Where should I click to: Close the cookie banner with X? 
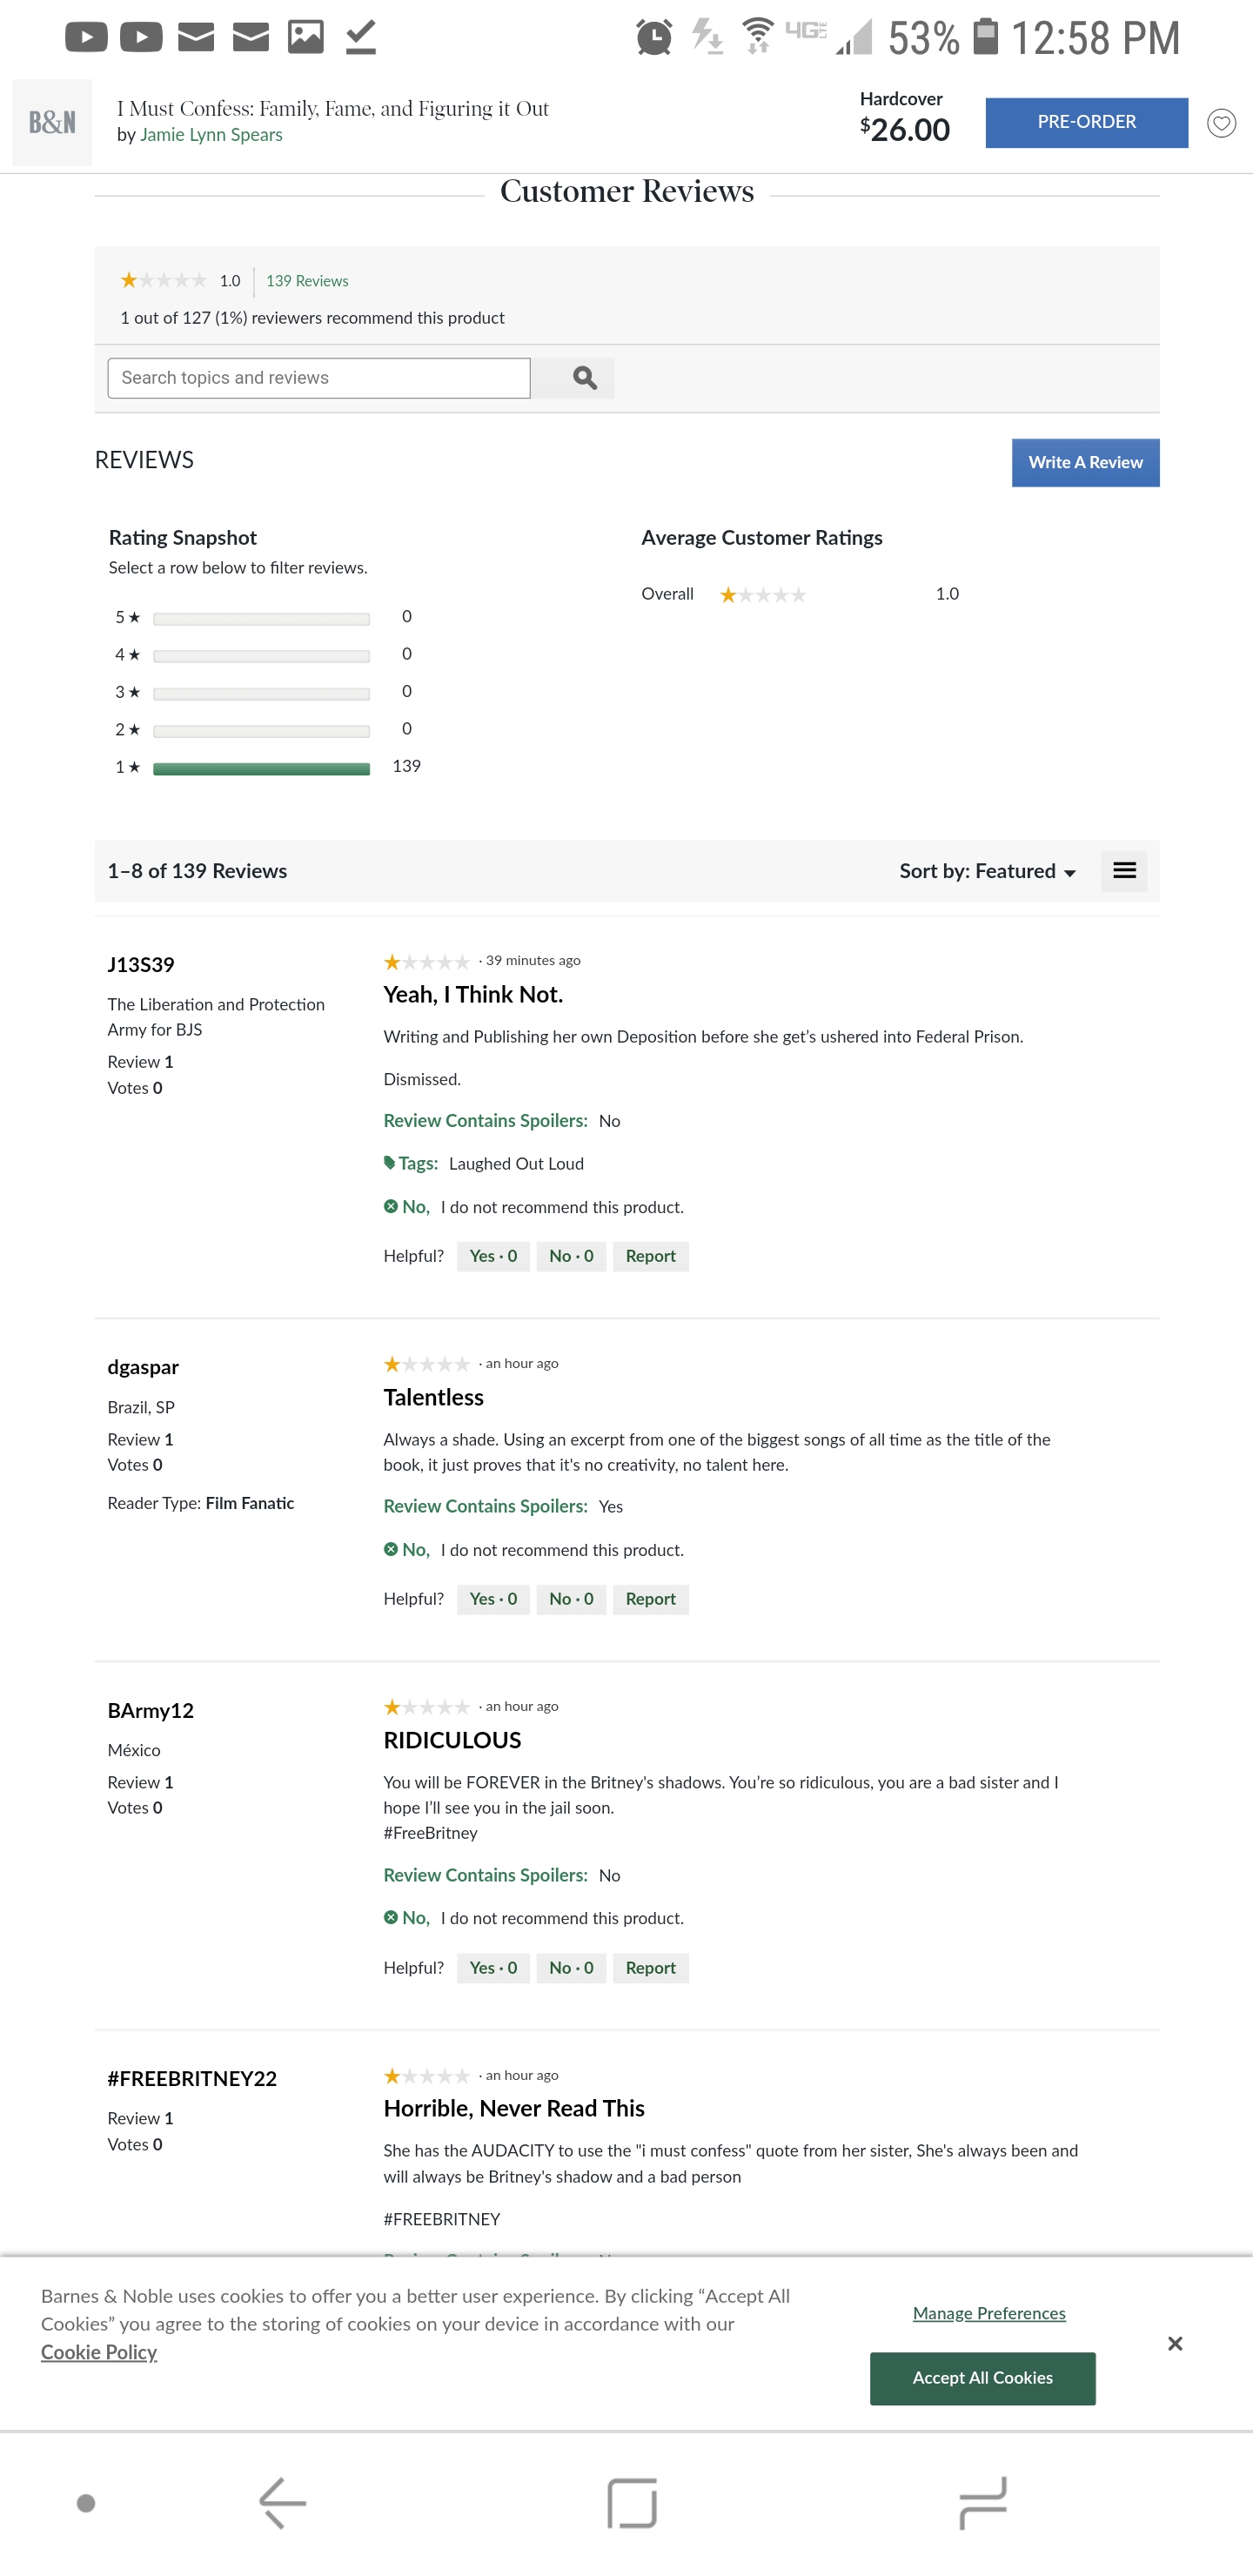click(1175, 2343)
